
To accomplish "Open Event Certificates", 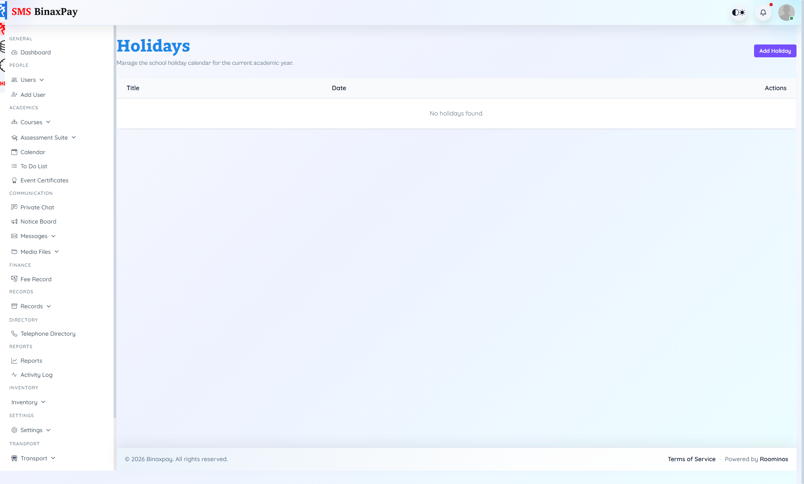I will tap(45, 180).
